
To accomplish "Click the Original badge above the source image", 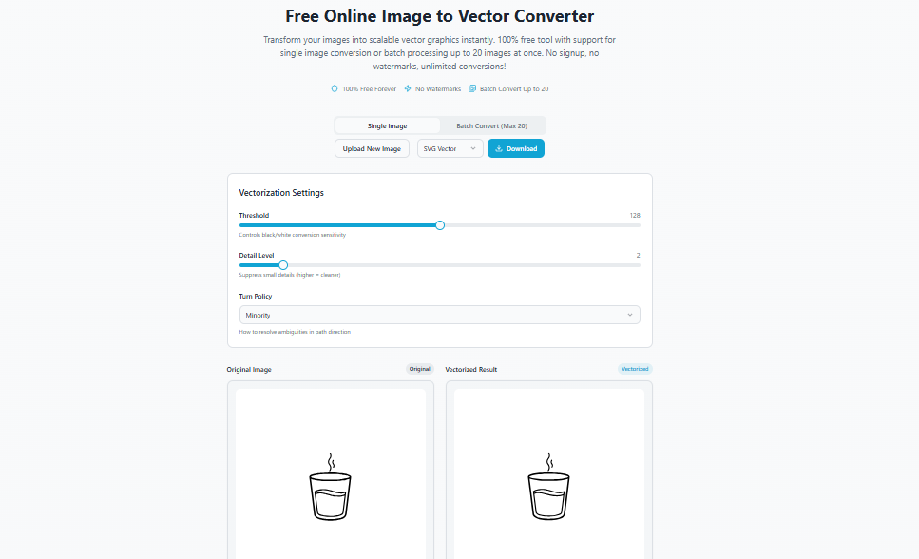I will pos(419,369).
